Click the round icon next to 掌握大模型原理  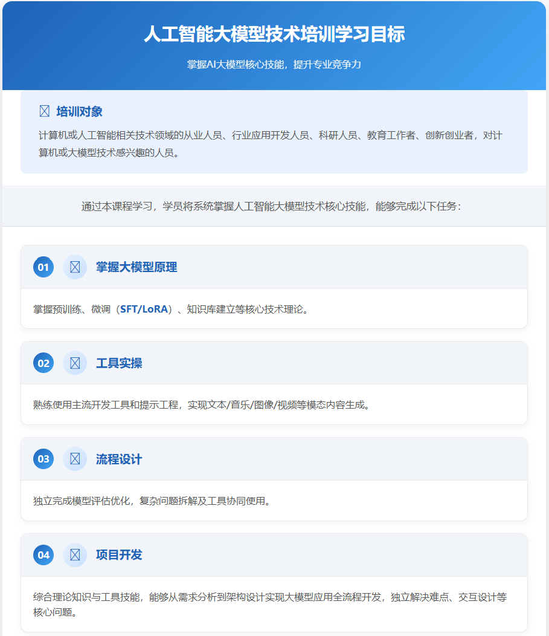75,267
